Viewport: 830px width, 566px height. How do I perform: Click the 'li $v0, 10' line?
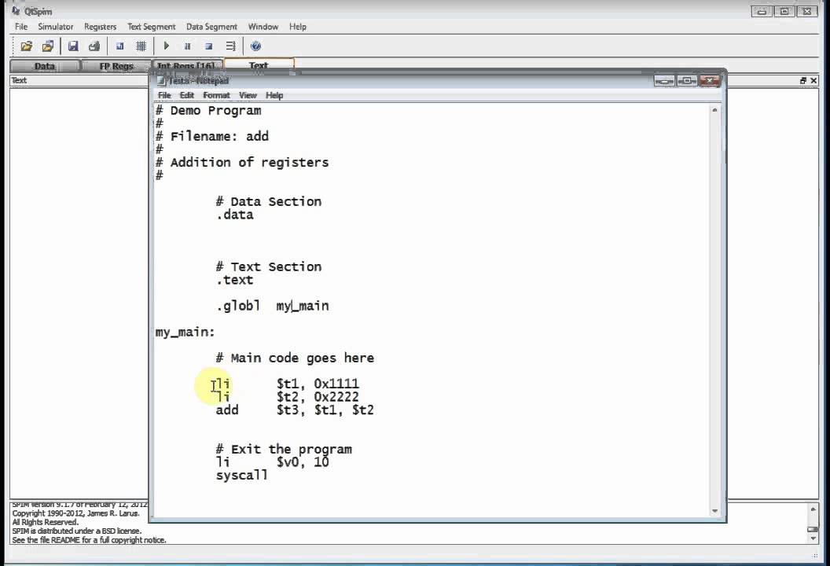click(272, 462)
